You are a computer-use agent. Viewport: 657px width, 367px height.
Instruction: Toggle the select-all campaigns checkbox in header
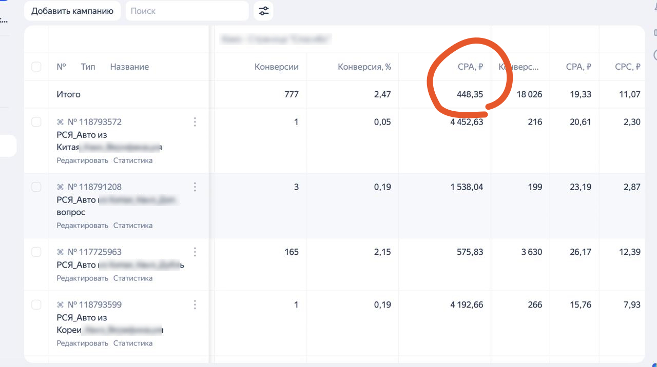[x=36, y=67]
